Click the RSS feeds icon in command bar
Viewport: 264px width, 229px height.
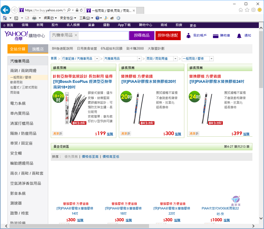coord(16,18)
